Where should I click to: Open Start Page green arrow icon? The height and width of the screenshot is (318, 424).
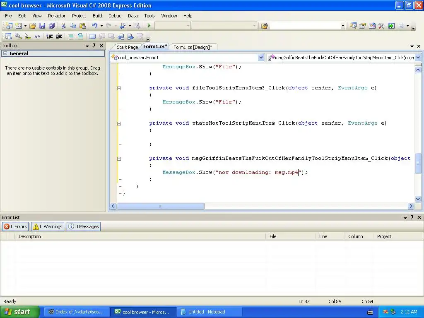[391, 26]
